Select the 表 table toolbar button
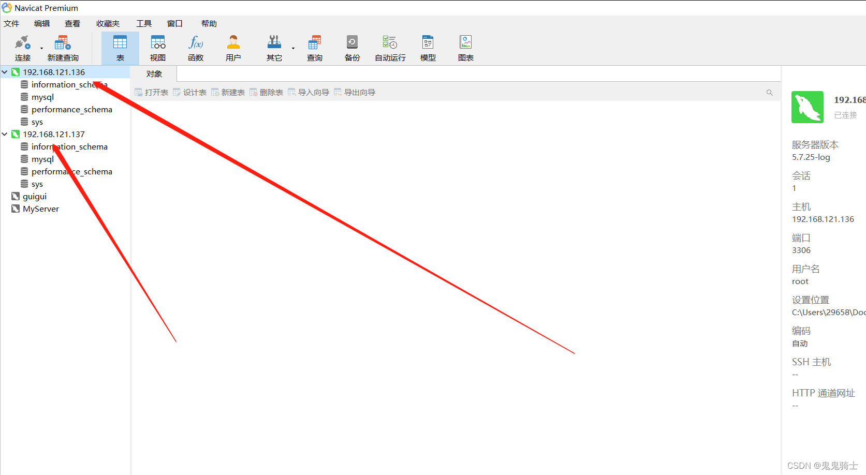 [120, 48]
